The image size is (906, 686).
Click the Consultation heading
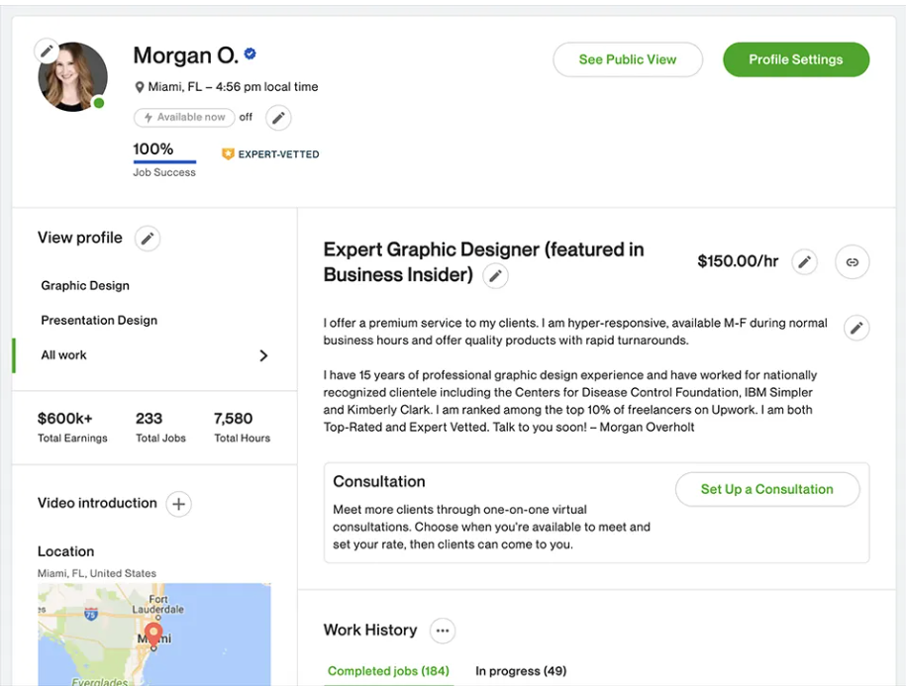[x=379, y=481]
